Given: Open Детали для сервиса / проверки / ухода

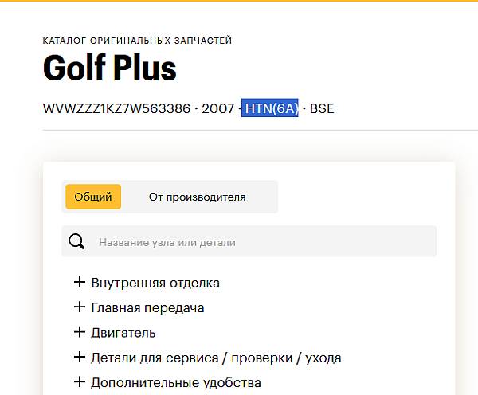Looking at the screenshot, I should click(216, 358).
